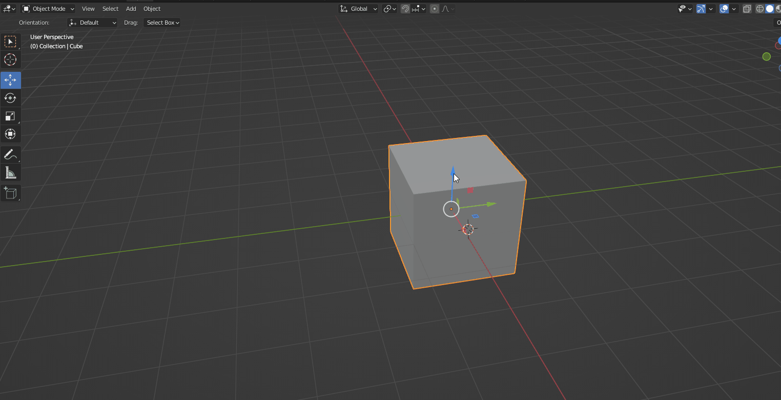
Task: Select the Annotate tool
Action: coord(10,154)
